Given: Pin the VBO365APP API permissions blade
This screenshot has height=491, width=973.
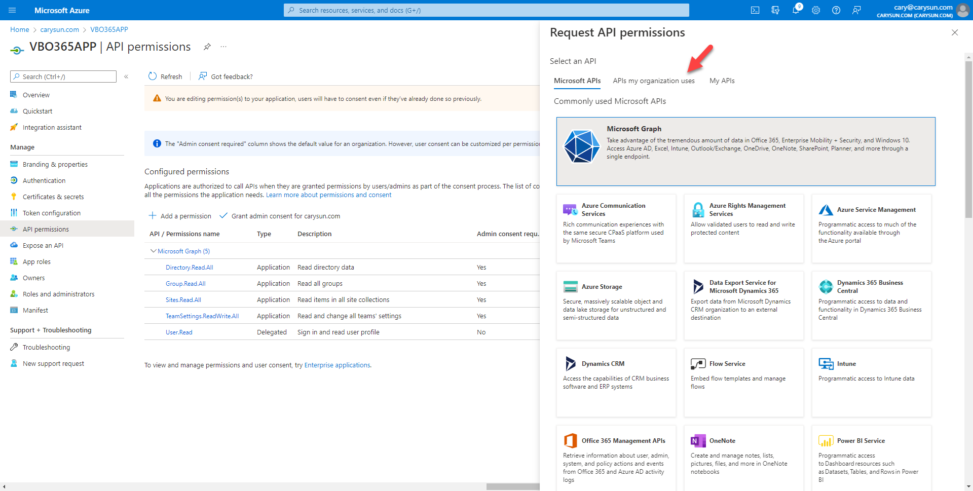Looking at the screenshot, I should click(207, 47).
